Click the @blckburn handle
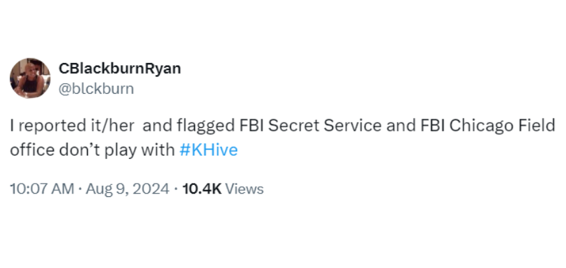The height and width of the screenshot is (268, 566). [96, 88]
